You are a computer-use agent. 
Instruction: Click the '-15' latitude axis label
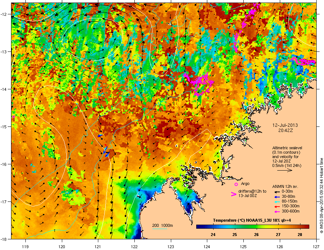coord(4,126)
